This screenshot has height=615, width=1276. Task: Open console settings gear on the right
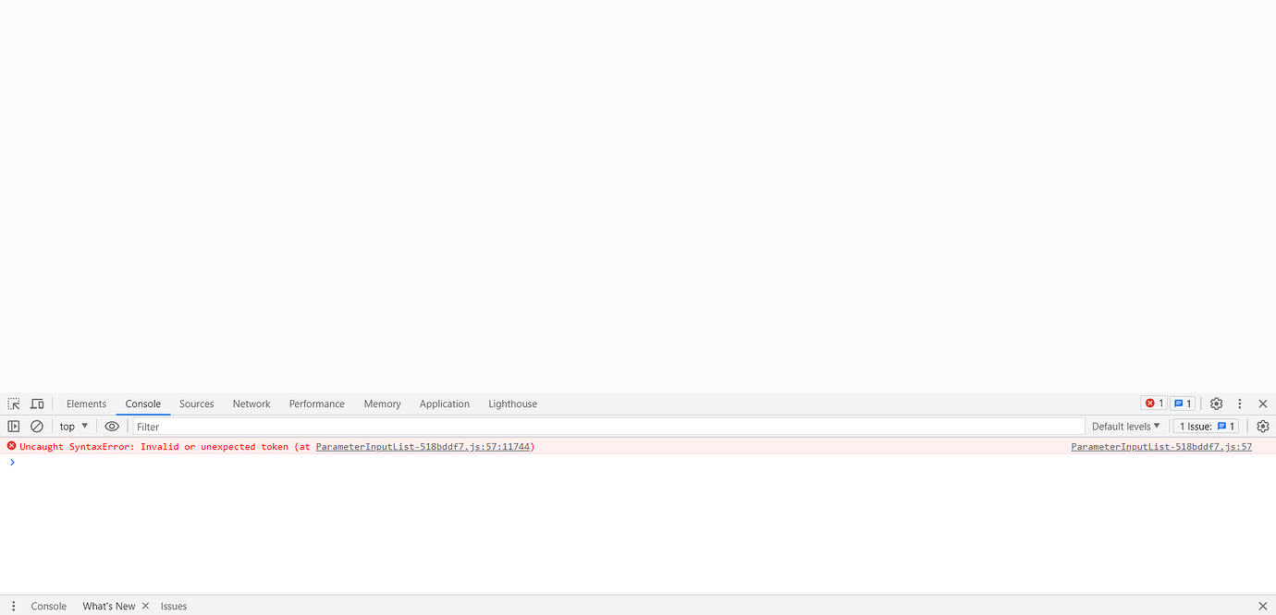point(1262,426)
